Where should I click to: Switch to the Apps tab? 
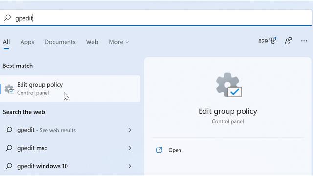click(x=27, y=42)
